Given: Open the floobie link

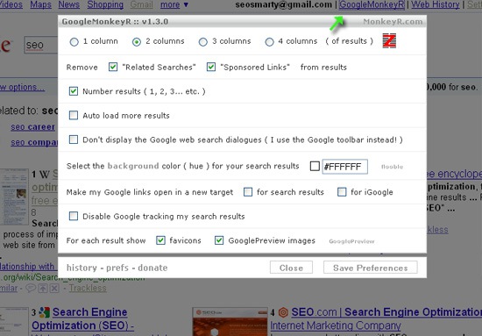Looking at the screenshot, I should (x=392, y=167).
